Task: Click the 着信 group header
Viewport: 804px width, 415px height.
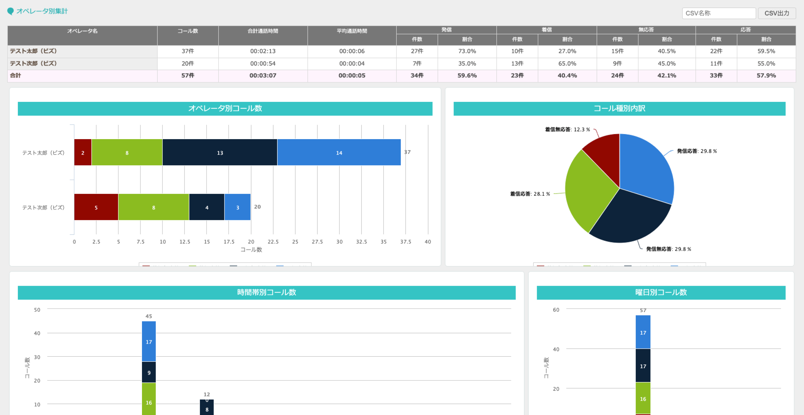Action: (547, 30)
